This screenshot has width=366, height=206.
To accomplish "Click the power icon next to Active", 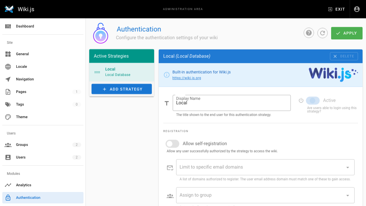I will point(301,100).
